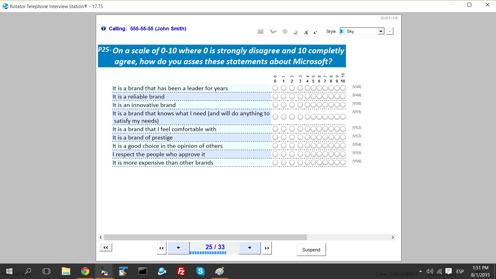Increase font size with larger A icon

pyautogui.click(x=306, y=32)
